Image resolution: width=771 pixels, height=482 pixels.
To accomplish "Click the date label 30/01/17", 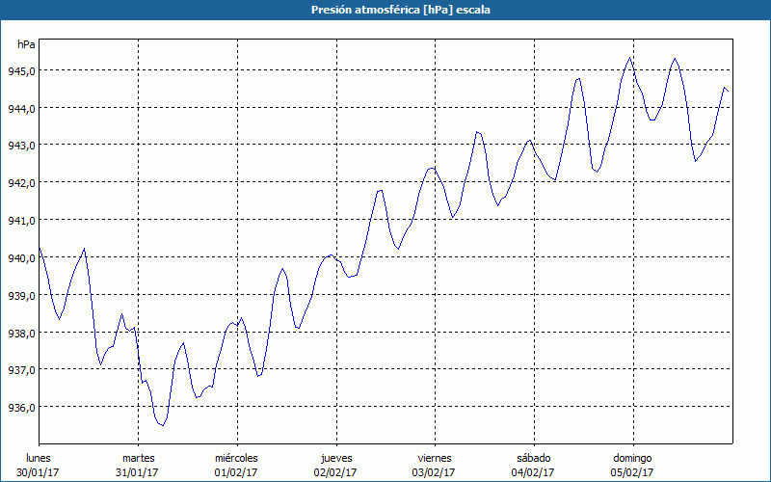I will click(x=39, y=472).
